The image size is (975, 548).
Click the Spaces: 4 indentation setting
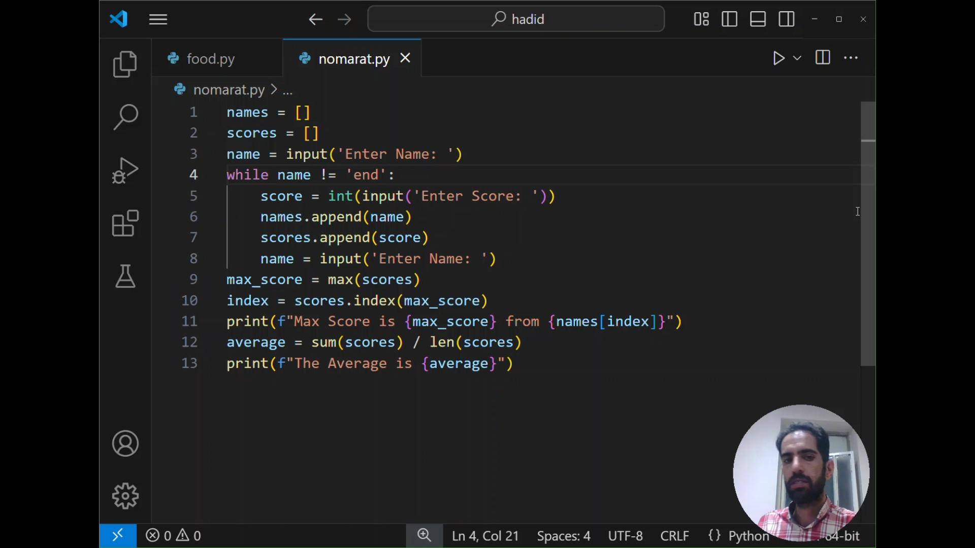click(x=563, y=536)
